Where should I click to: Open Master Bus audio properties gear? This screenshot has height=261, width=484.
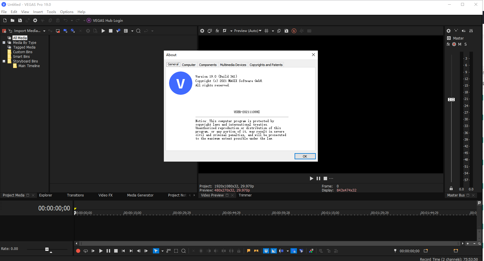[x=449, y=31]
